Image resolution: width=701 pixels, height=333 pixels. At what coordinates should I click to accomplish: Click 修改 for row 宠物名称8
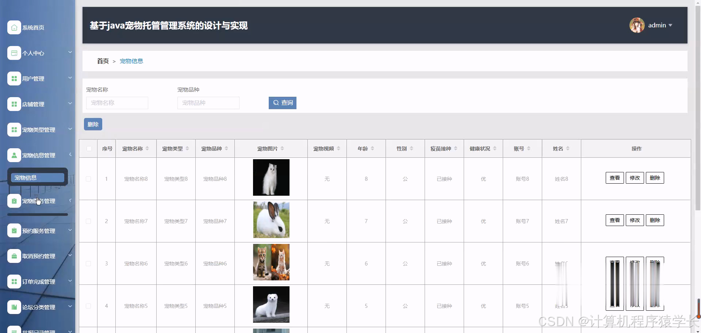635,178
